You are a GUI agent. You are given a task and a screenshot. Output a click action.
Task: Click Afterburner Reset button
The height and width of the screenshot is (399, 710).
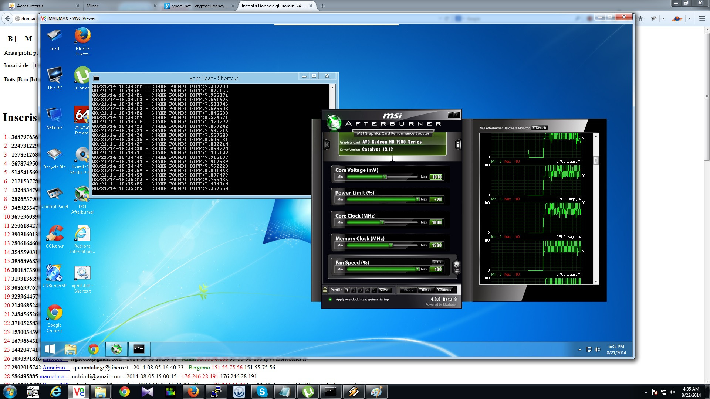(x=426, y=290)
